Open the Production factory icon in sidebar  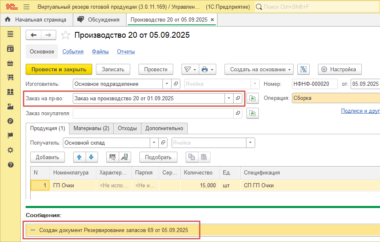point(10,106)
